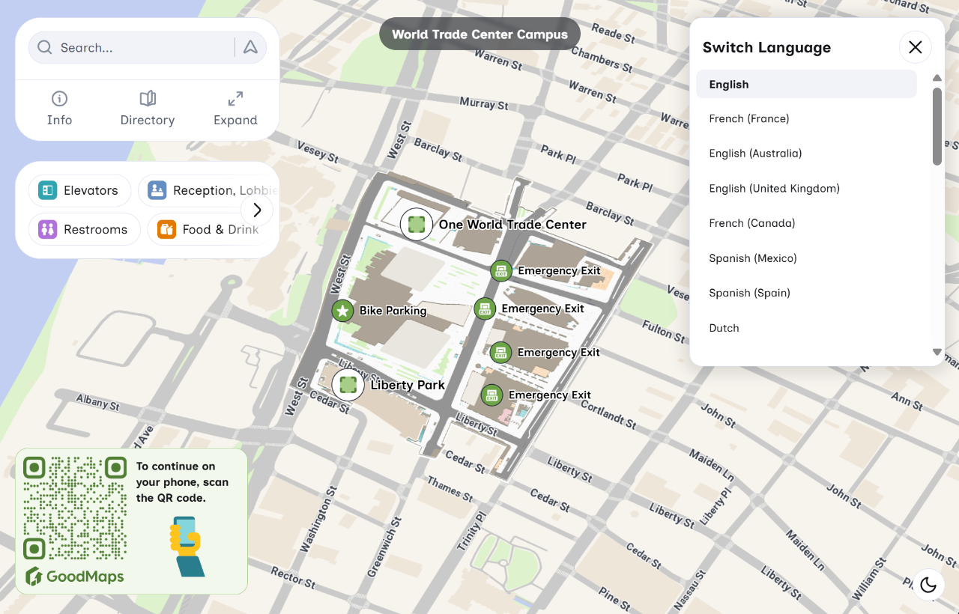
Task: Click Emergency Exit marker just above Cortlandt St
Action: tap(491, 395)
